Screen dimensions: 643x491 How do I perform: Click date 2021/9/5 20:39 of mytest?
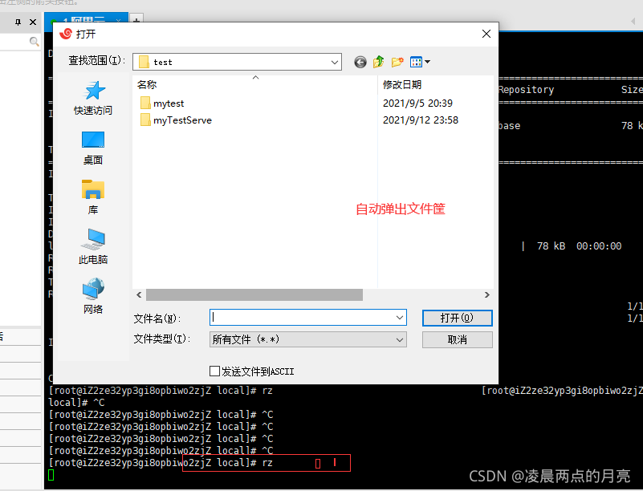tap(417, 103)
